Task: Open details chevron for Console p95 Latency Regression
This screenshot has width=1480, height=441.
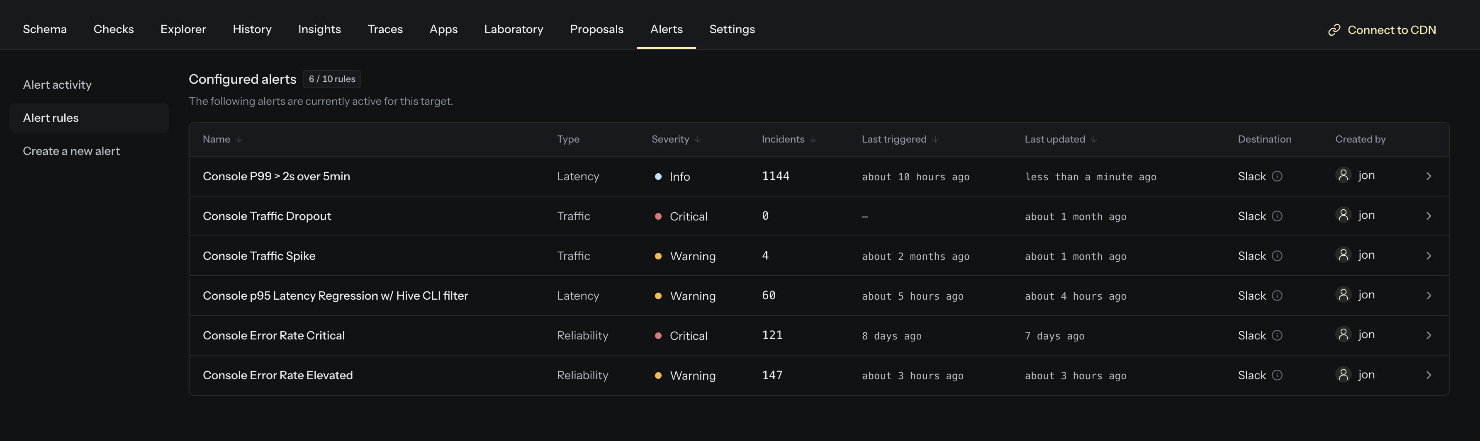Action: pos(1429,296)
